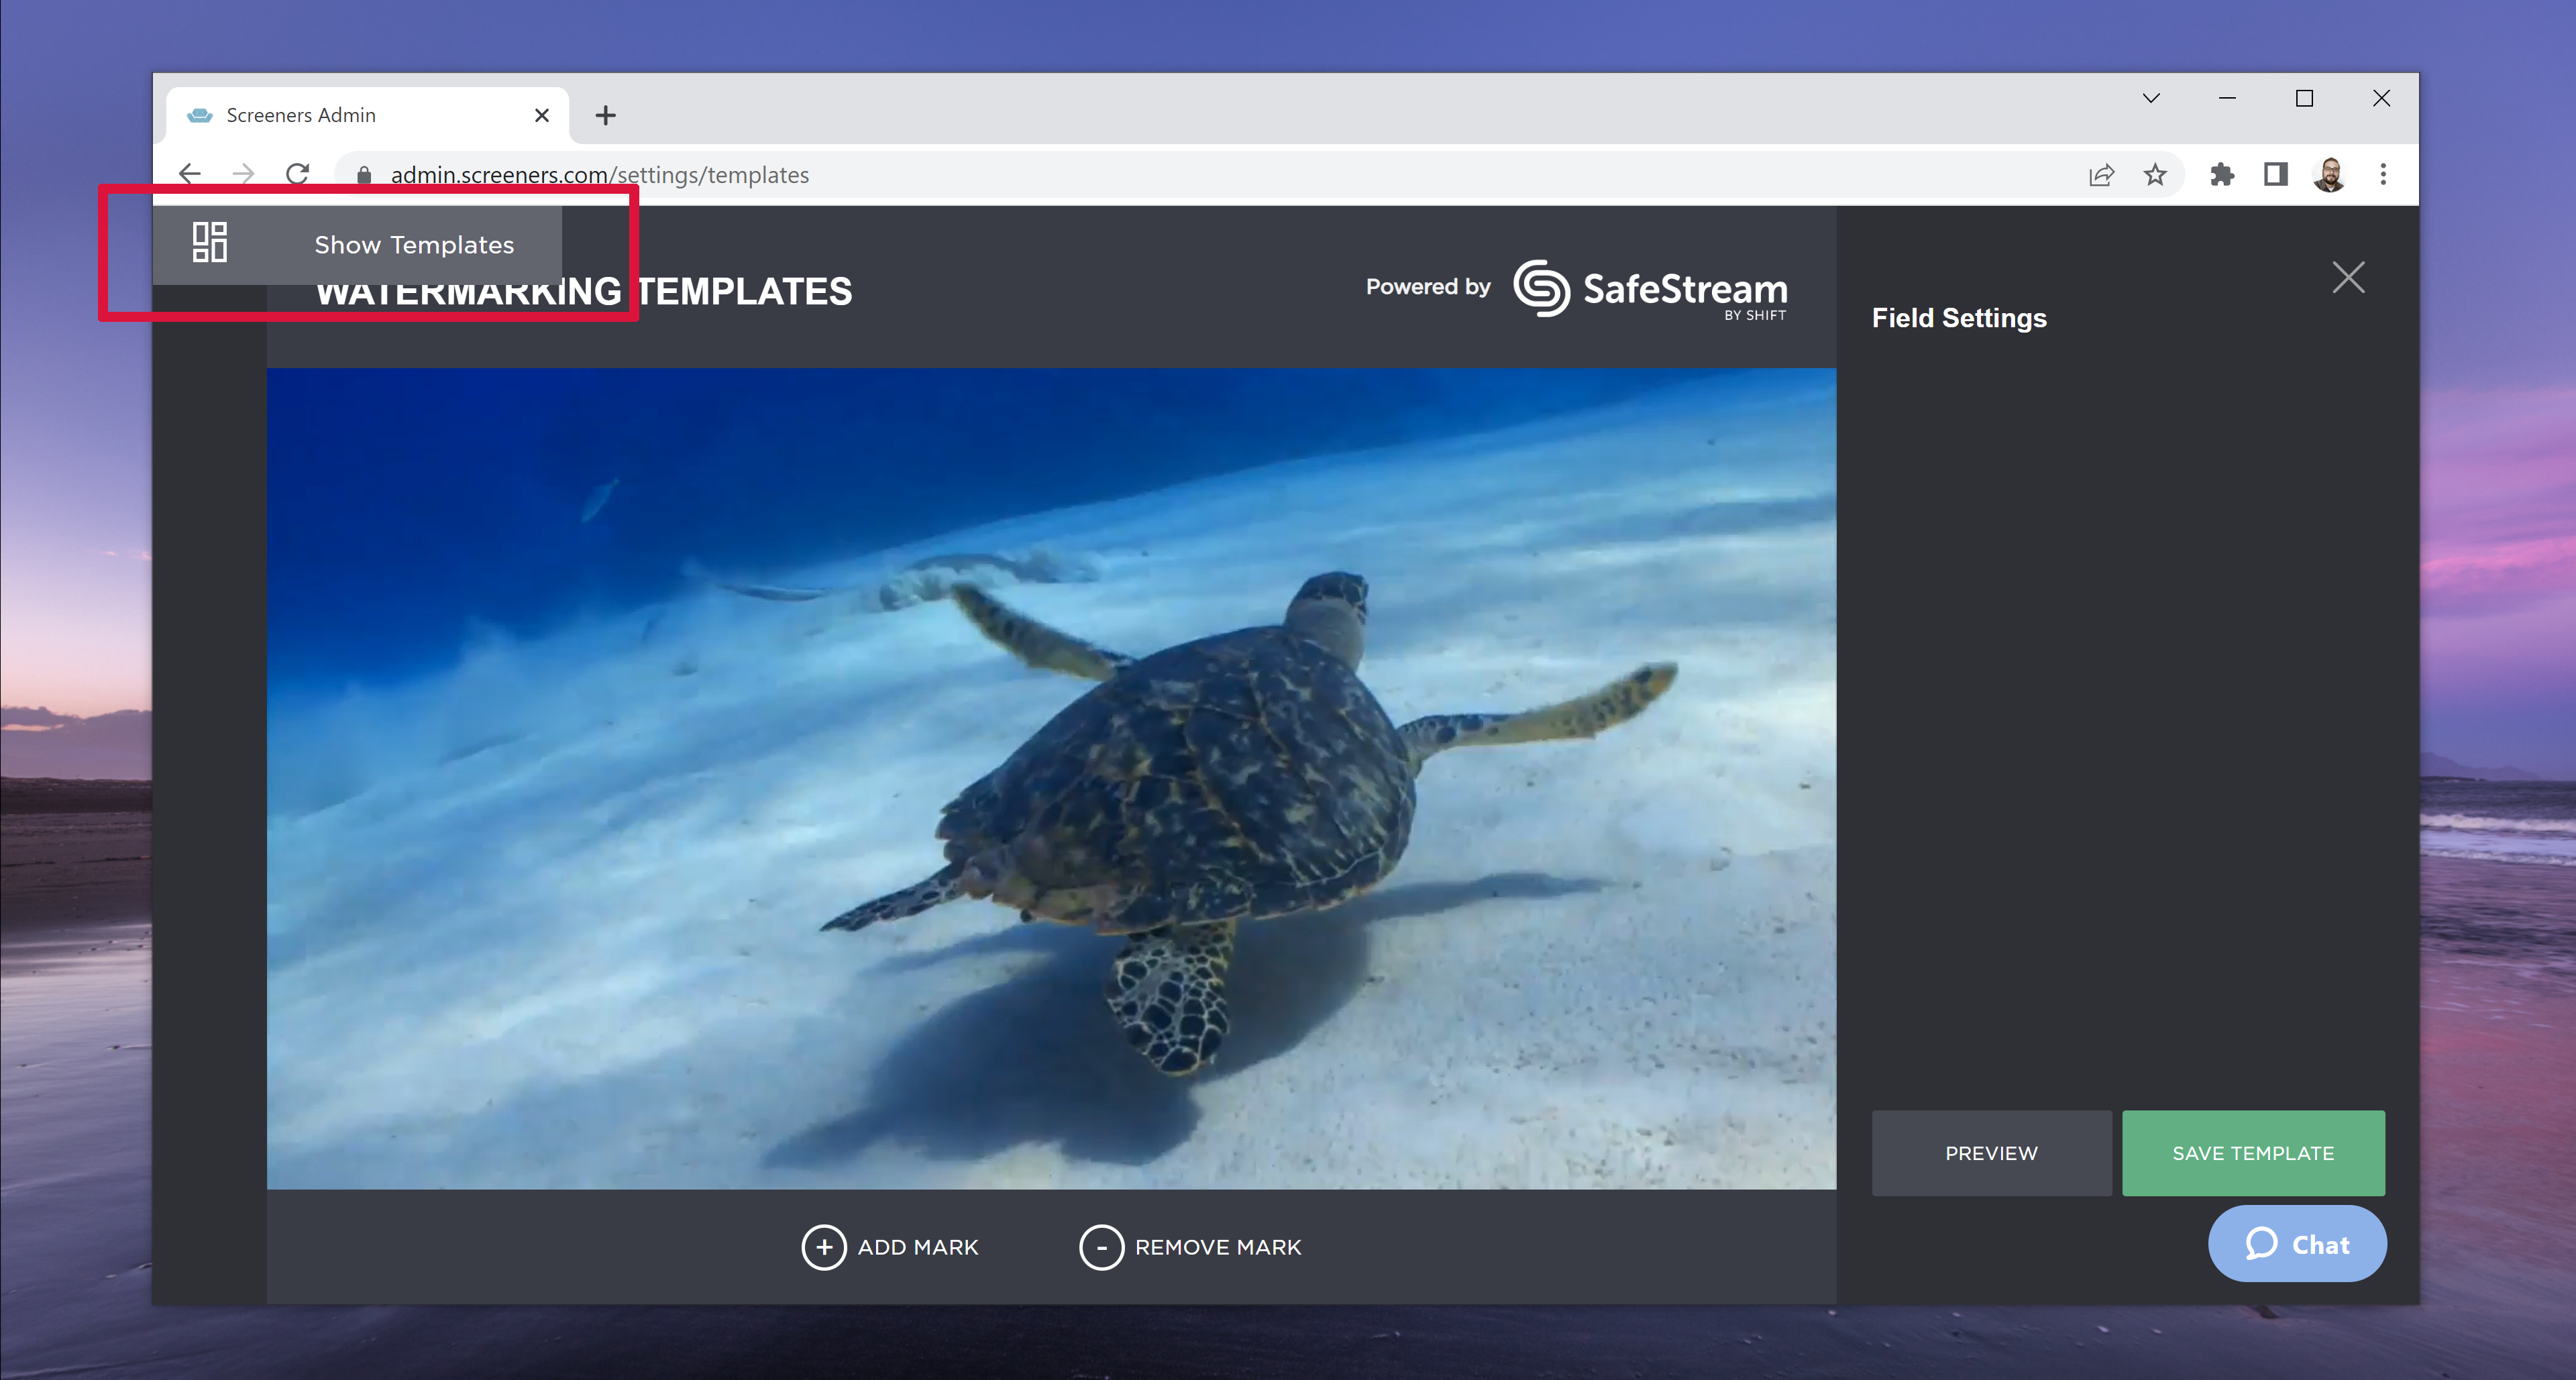Toggle the browser side panel icon
Viewport: 2576px width, 1380px height.
click(x=2275, y=175)
